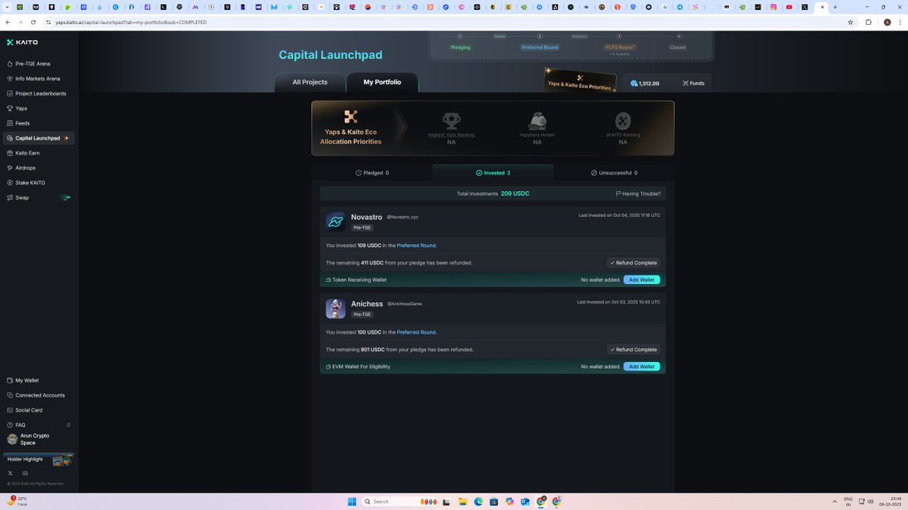Screen dimensions: 908x510
Task: Click the browser Back arrow
Action: pos(8,22)
